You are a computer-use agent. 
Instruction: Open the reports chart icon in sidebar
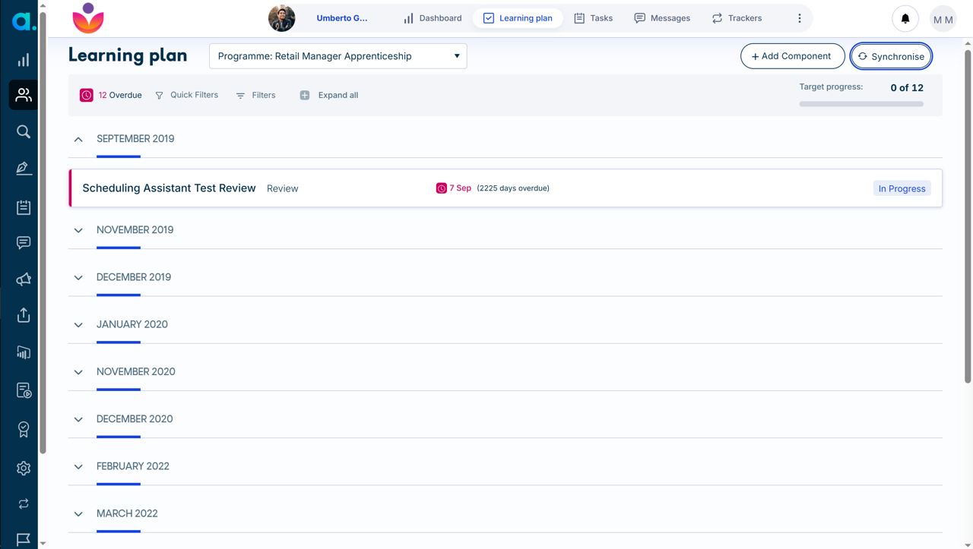[x=24, y=352]
